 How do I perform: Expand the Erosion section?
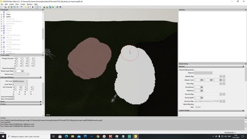coord(41,104)
